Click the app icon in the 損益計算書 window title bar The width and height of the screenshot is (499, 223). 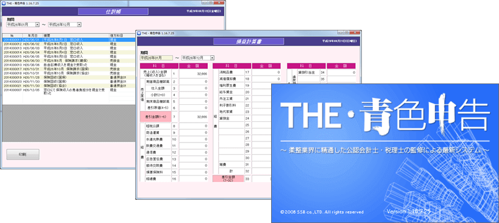pyautogui.click(x=138, y=33)
